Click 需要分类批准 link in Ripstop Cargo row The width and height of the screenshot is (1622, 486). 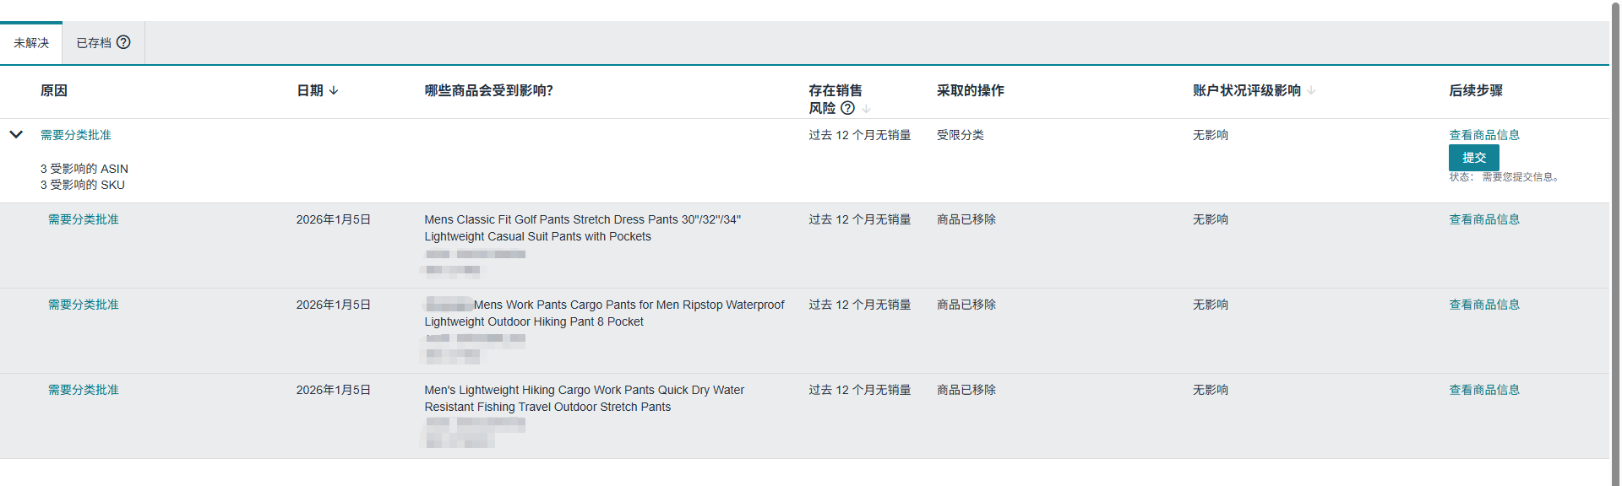[x=83, y=305]
